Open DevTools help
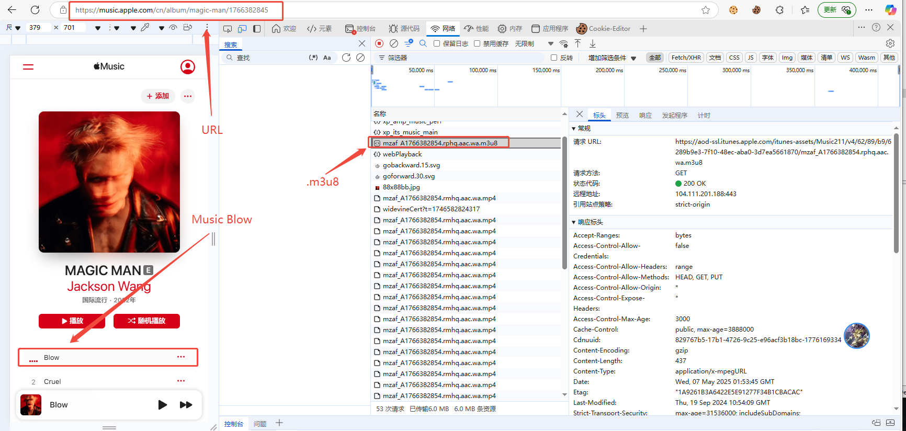Image resolution: width=906 pixels, height=431 pixels. pyautogui.click(x=876, y=27)
